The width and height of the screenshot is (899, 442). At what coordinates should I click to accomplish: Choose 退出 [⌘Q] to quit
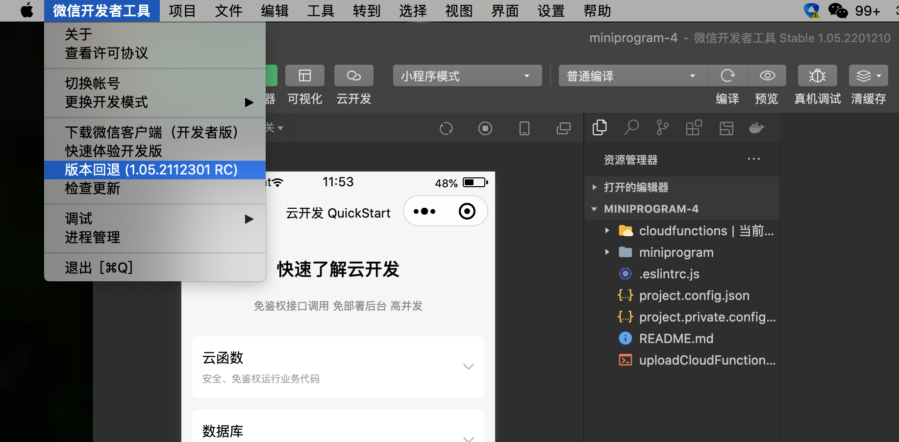coord(155,268)
